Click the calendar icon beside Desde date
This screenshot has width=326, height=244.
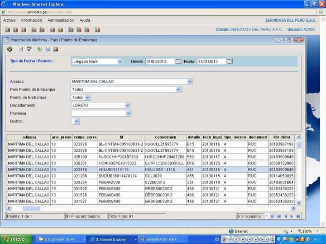[x=178, y=61]
